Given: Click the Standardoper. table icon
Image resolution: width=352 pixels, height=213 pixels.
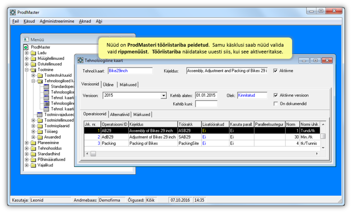Looking at the screenshot, I should pos(46,87).
